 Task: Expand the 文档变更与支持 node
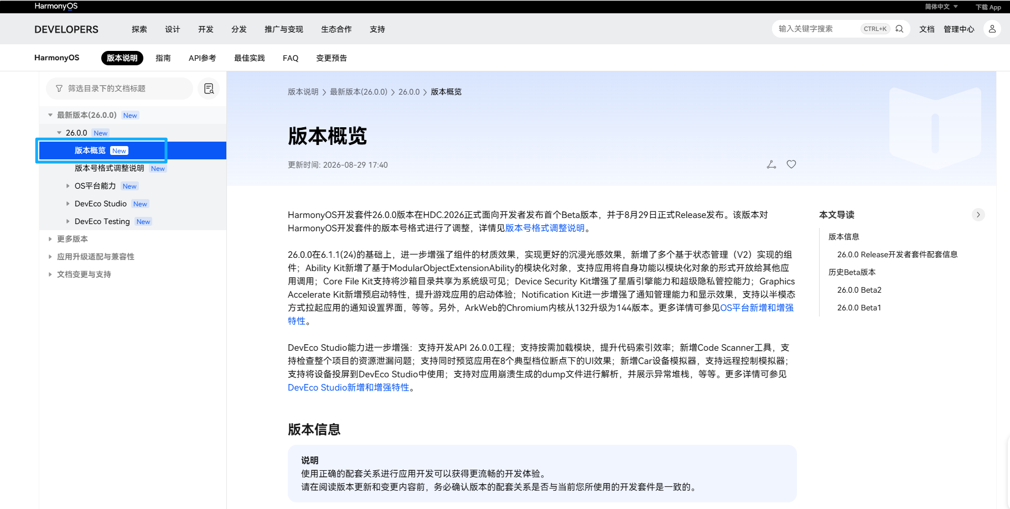pos(50,274)
